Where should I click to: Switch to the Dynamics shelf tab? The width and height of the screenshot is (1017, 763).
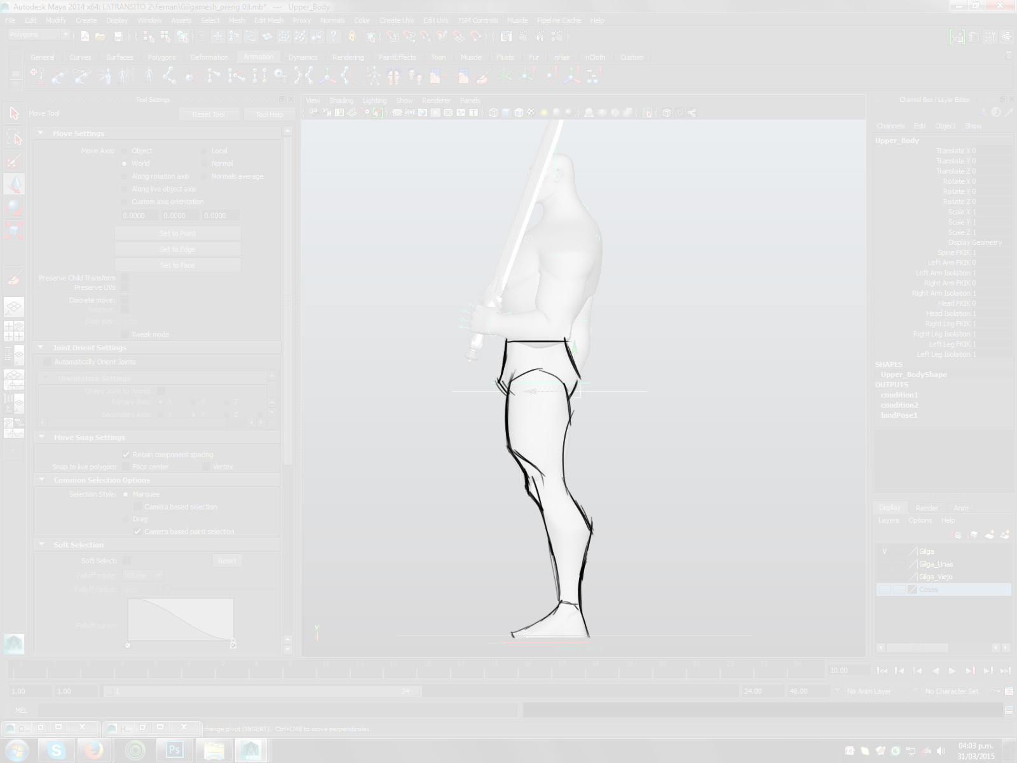tap(303, 57)
